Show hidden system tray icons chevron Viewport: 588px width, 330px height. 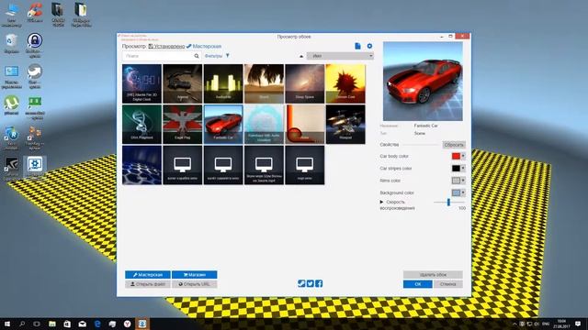[x=514, y=324]
